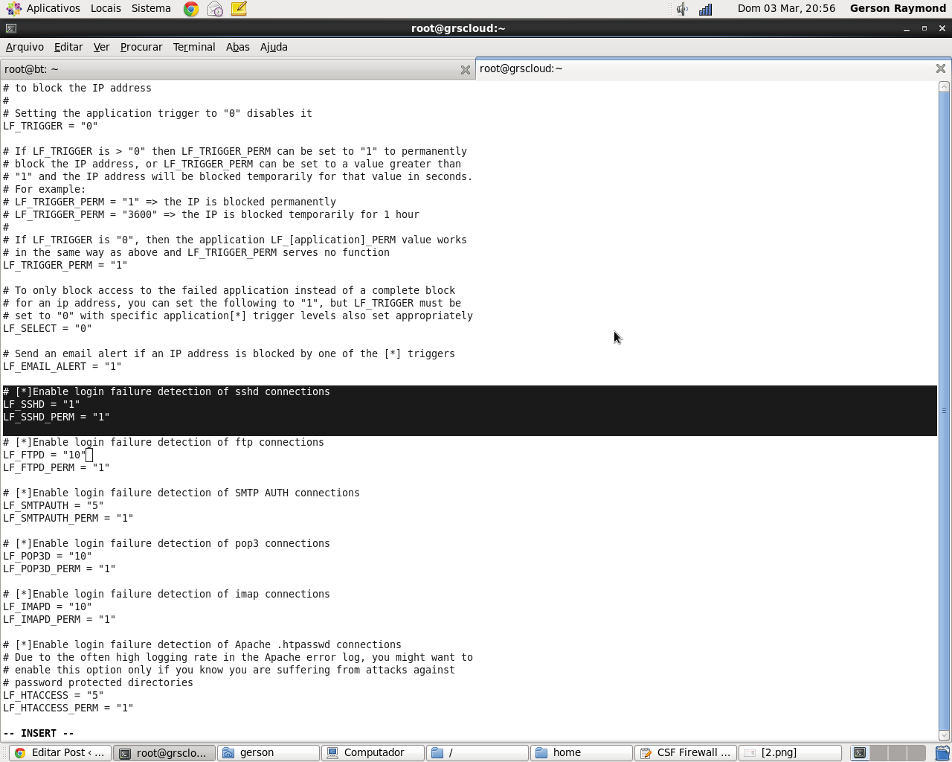The width and height of the screenshot is (952, 762).
Task: Click the LF_HTACCESS_PERM = "1" line
Action: 68,708
